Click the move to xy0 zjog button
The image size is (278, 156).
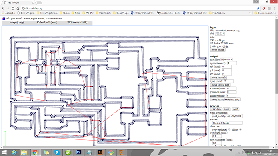pos(220,85)
